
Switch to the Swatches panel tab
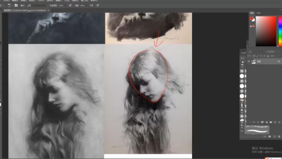[259, 13]
